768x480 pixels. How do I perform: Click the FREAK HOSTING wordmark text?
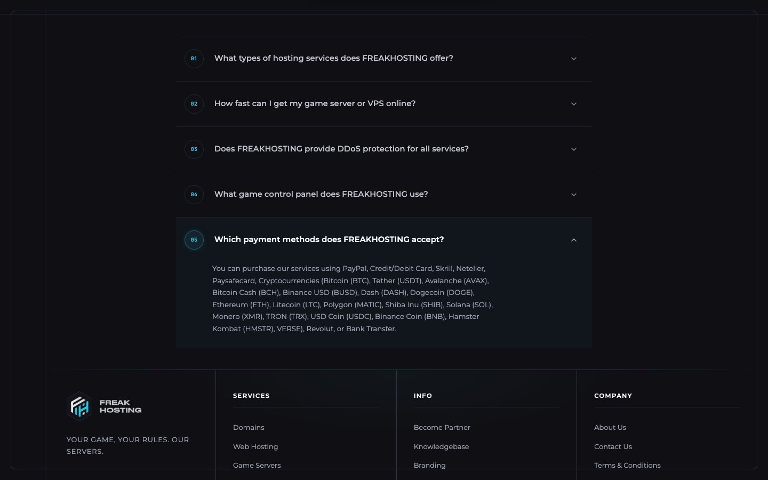click(121, 406)
